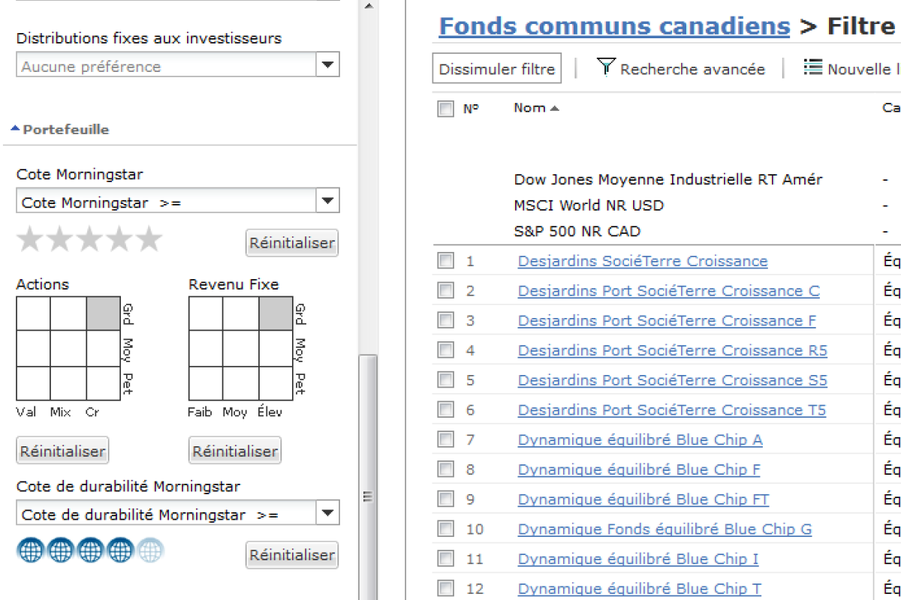Select the large-growth cell in Actions style box
This screenshot has width=901, height=600.
[103, 313]
